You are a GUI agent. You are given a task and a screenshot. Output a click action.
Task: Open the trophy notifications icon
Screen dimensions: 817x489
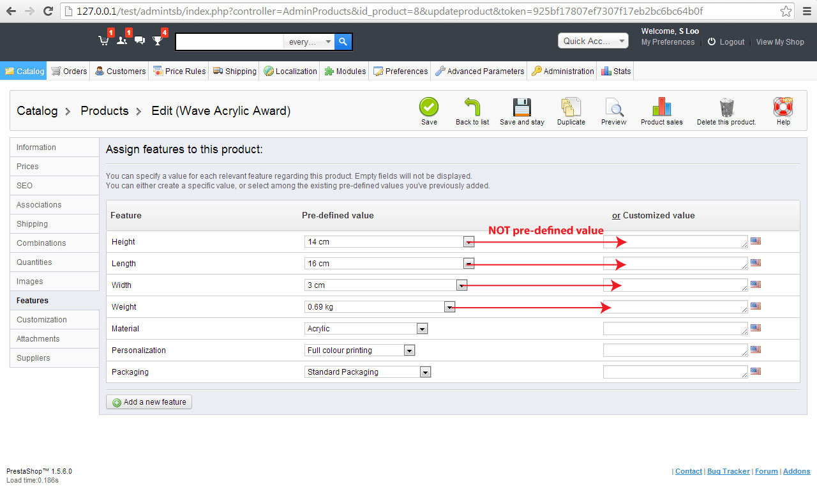(158, 41)
